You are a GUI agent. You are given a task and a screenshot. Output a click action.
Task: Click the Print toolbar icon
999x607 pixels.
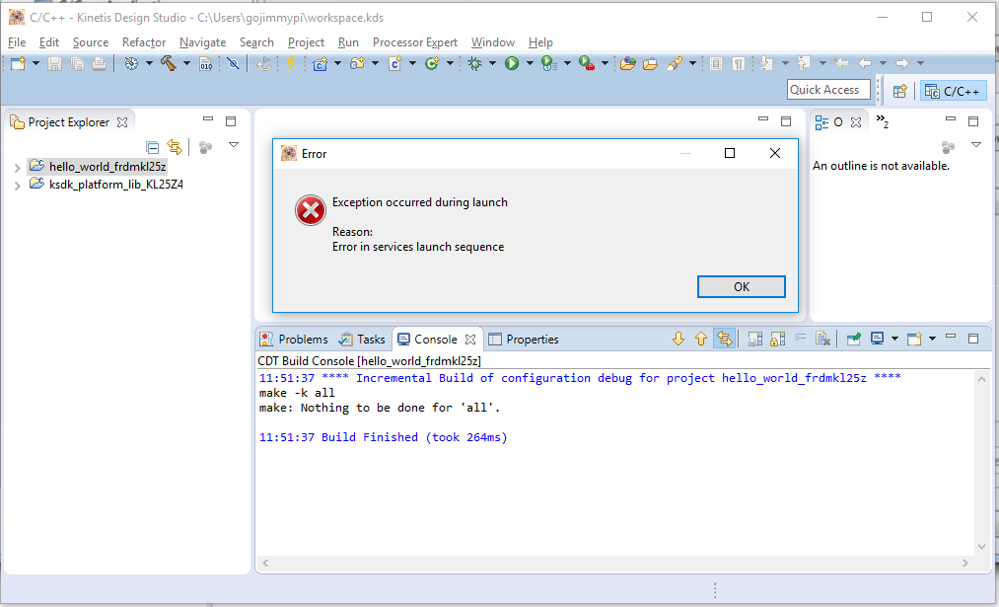pos(99,63)
